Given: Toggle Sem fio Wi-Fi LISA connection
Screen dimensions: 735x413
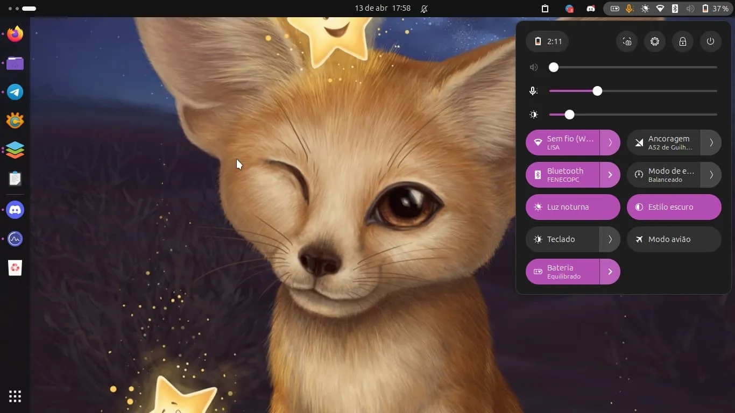Looking at the screenshot, I should 563,143.
